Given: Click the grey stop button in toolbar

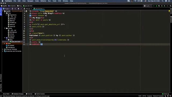Looking at the screenshot, I should 167,6.
